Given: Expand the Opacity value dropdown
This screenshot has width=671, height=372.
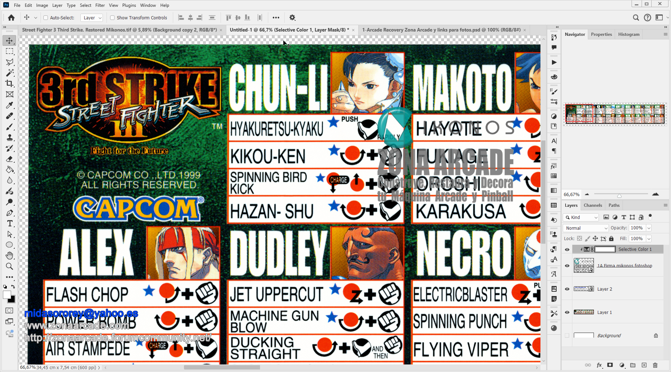Looking at the screenshot, I should 649,228.
